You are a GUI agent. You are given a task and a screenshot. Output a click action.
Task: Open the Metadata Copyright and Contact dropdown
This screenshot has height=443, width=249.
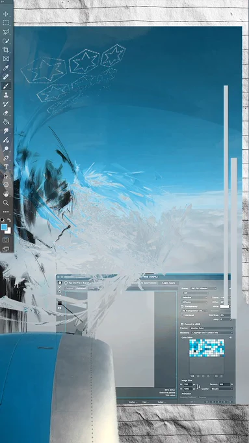tap(213, 333)
